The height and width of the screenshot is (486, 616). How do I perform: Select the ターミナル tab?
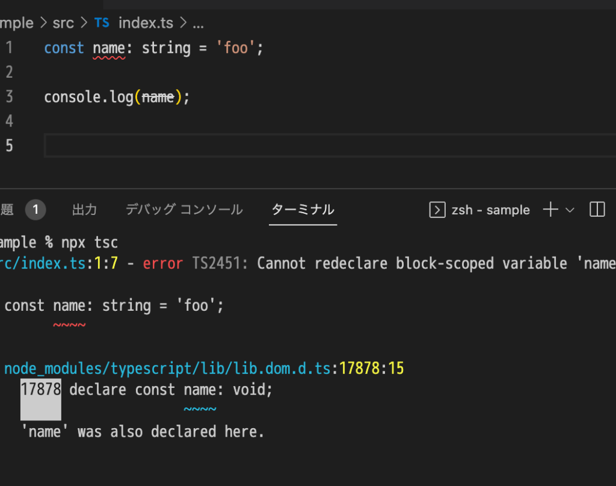tap(303, 210)
